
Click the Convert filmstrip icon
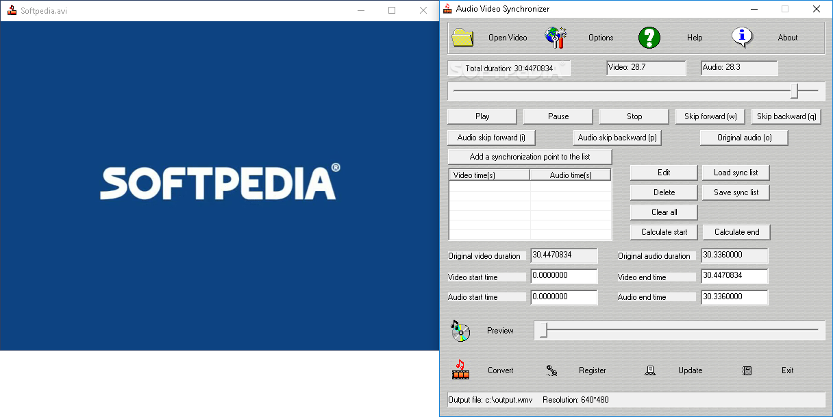click(460, 370)
